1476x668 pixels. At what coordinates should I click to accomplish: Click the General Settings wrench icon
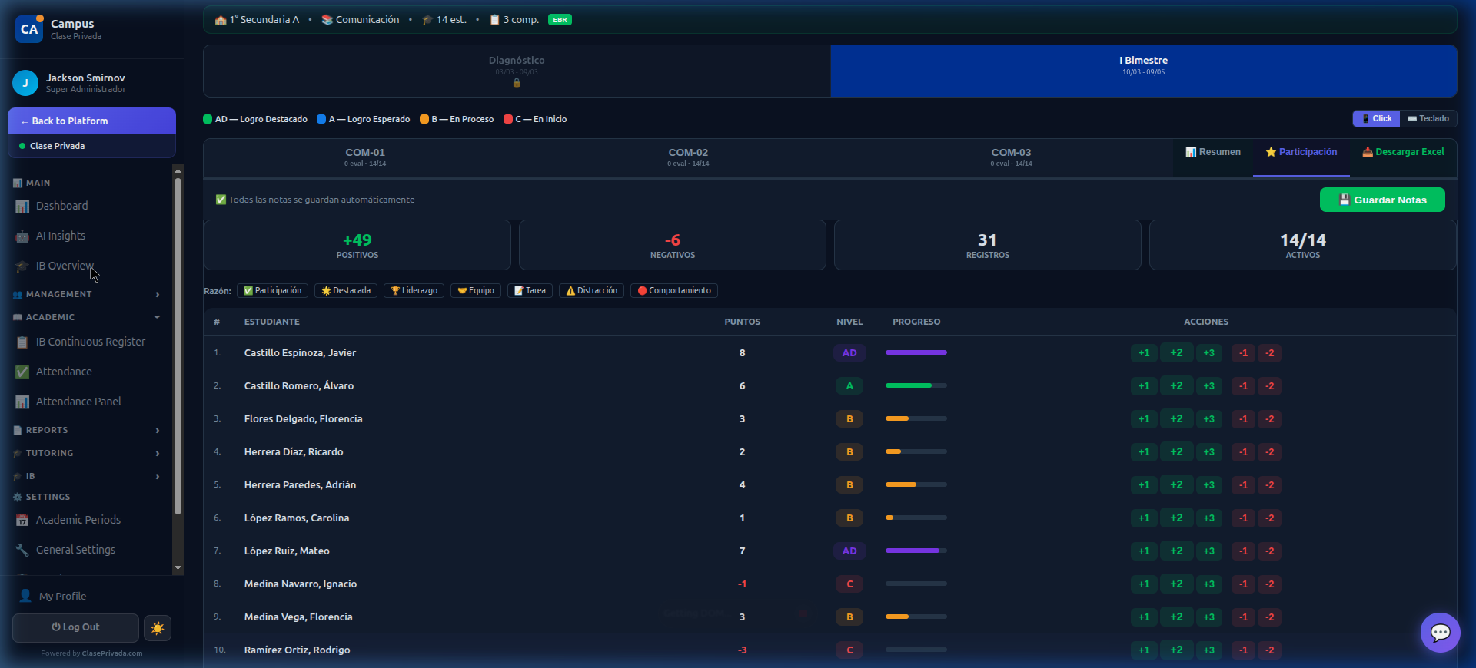tap(22, 550)
